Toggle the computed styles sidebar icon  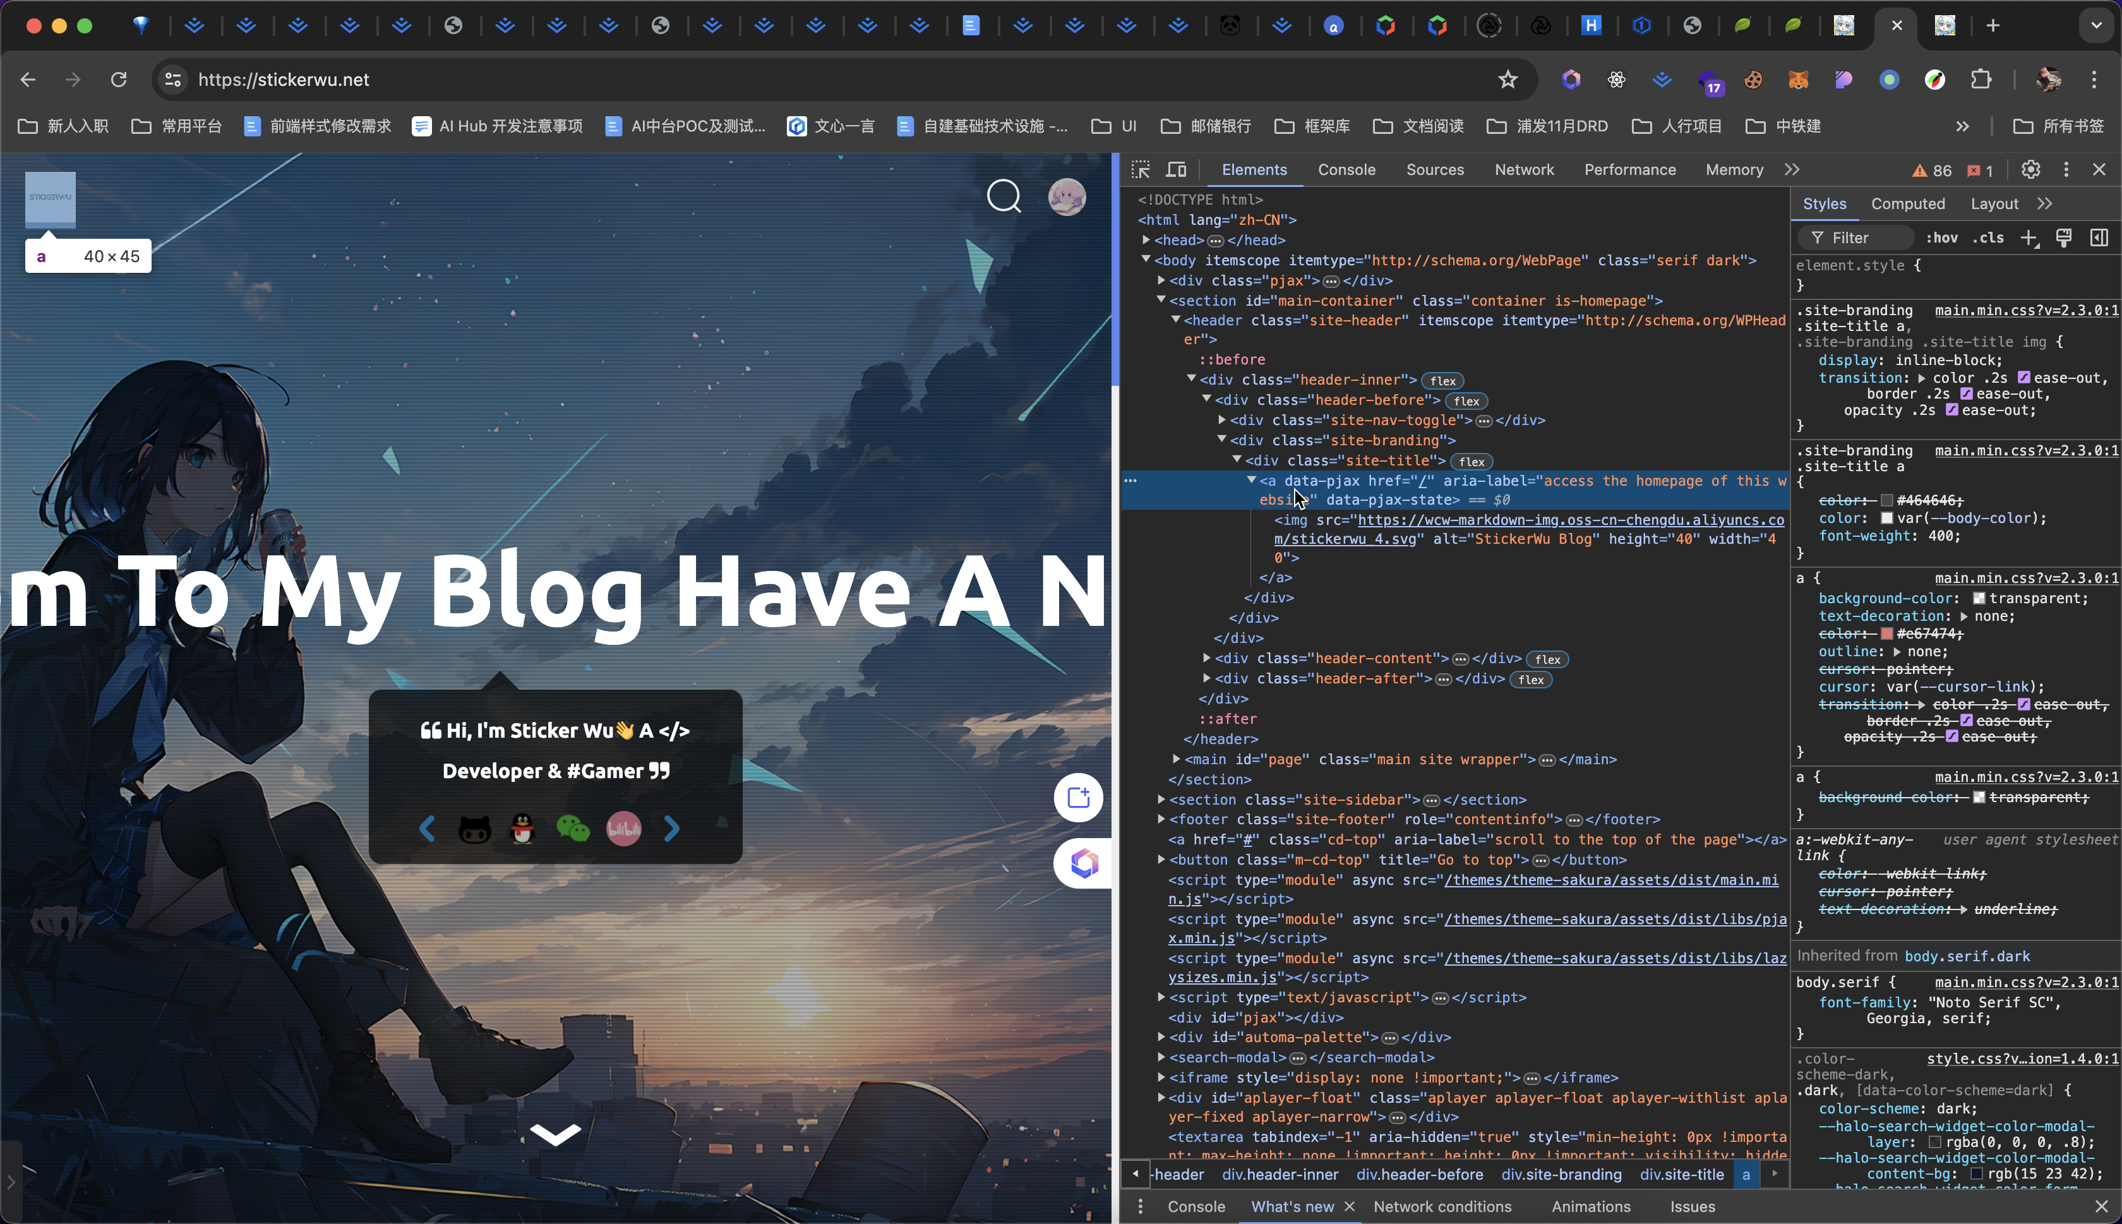click(x=2099, y=238)
